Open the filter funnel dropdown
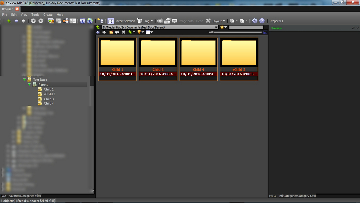Viewport: 360px width, 203px height. click(x=140, y=32)
